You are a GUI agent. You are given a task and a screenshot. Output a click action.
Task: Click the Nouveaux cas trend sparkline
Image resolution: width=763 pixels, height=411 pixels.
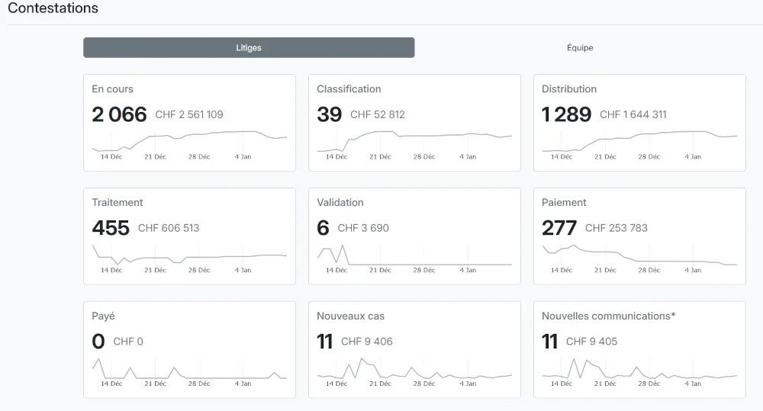414,368
